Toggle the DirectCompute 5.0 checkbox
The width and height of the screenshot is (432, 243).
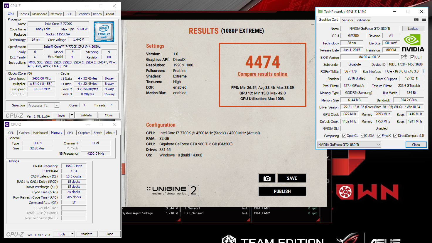tap(395, 136)
